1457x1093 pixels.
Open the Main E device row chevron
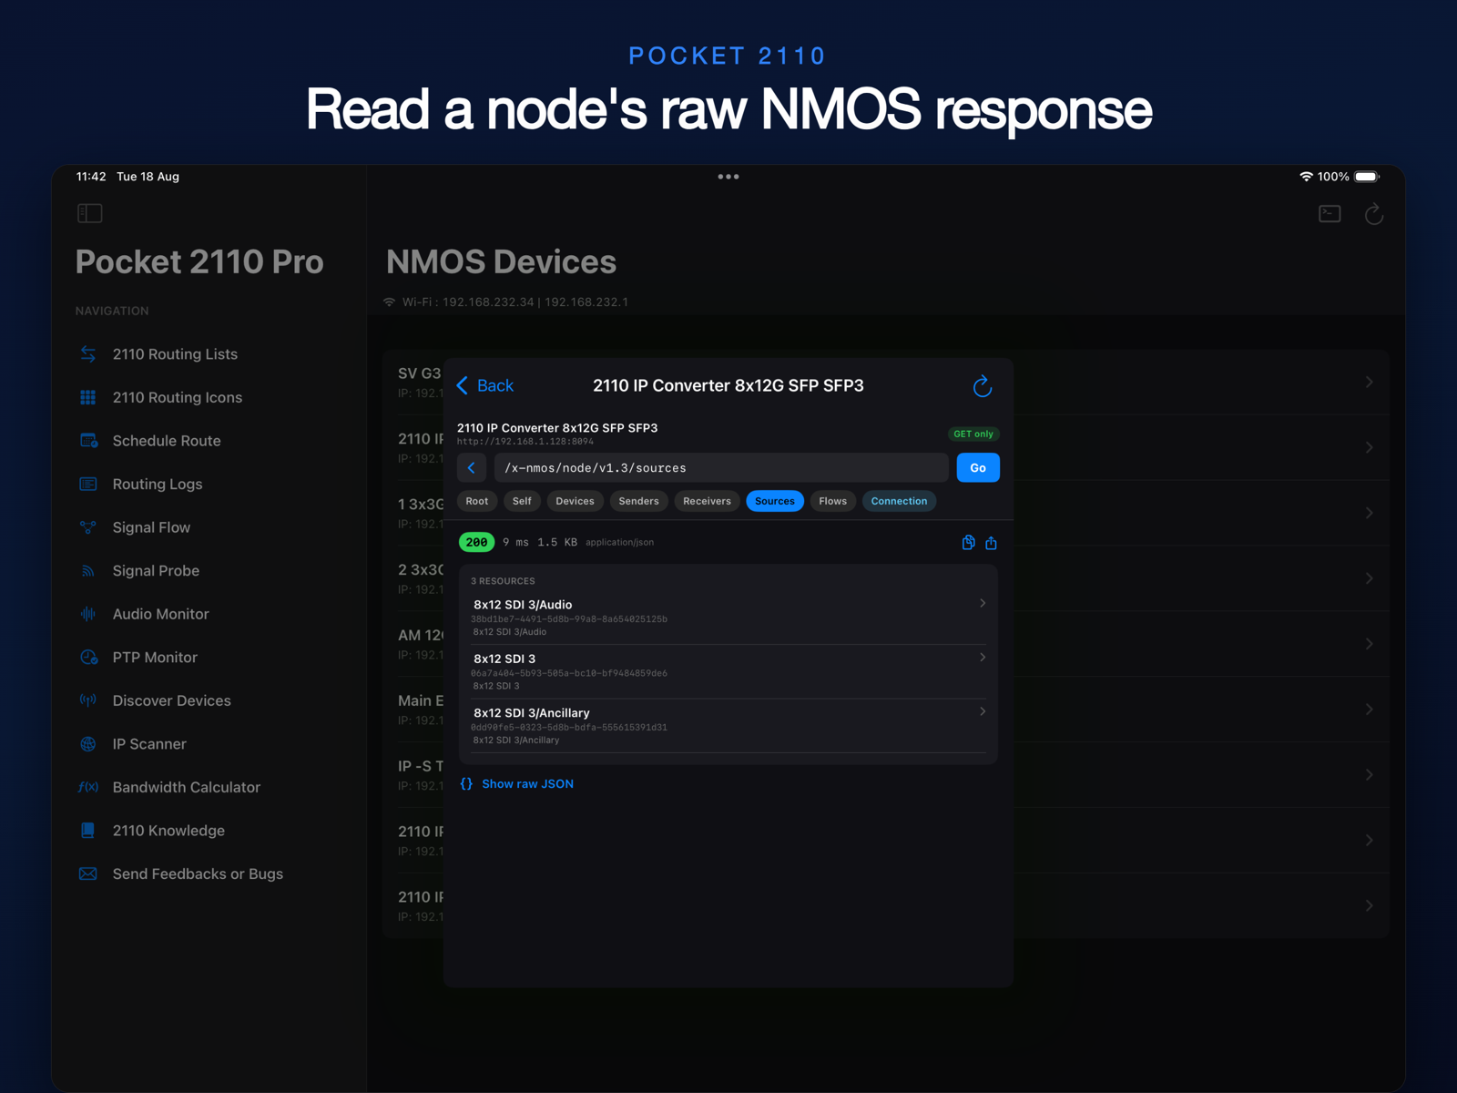pos(1369,710)
